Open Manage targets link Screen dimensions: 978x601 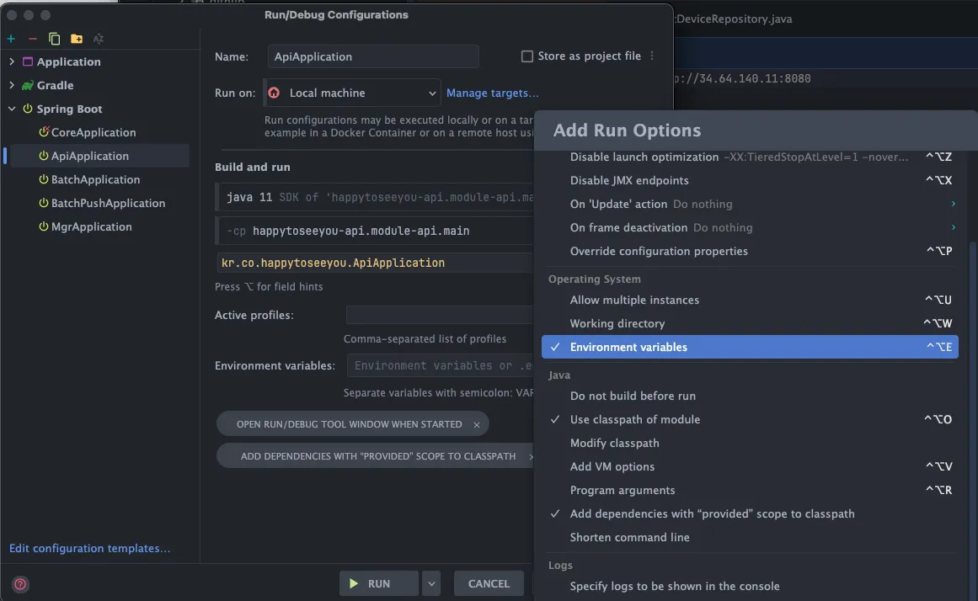click(x=492, y=93)
